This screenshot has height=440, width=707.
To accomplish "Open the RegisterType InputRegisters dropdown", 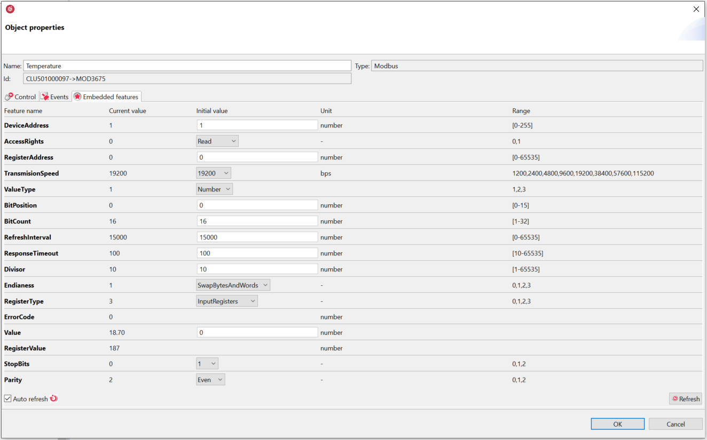I will click(227, 301).
